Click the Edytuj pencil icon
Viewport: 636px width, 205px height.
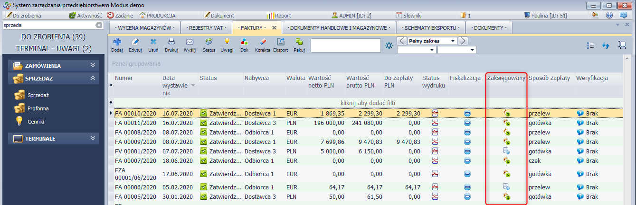[135, 42]
